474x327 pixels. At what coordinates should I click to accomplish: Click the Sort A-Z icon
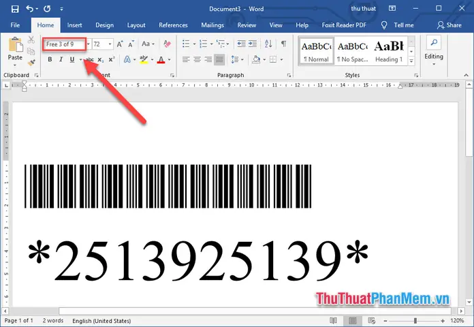(268, 44)
